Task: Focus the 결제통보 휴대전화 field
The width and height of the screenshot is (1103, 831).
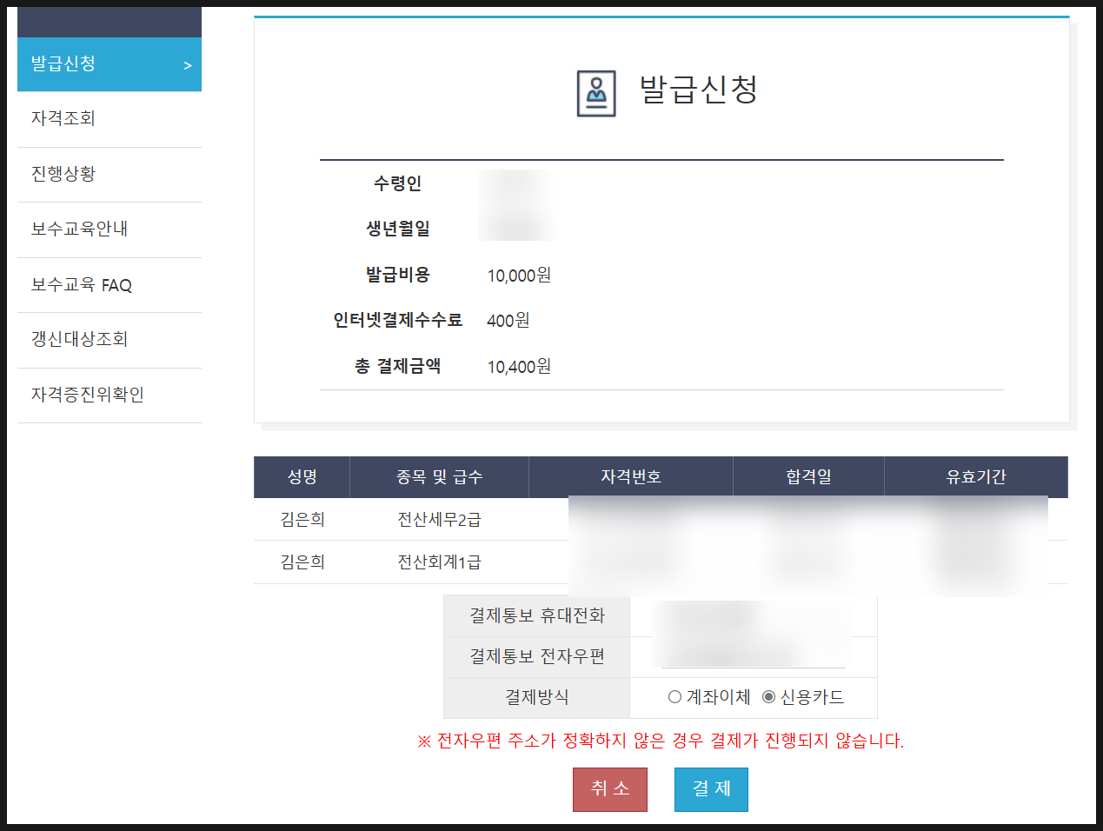Action: point(753,616)
